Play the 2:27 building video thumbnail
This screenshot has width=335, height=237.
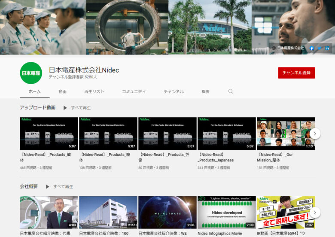(108, 213)
